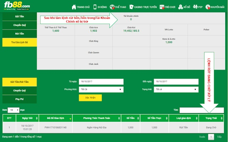Viewport: 228px width, 142px height.
Task: Select page 1 in pagination
Action: click(x=211, y=137)
